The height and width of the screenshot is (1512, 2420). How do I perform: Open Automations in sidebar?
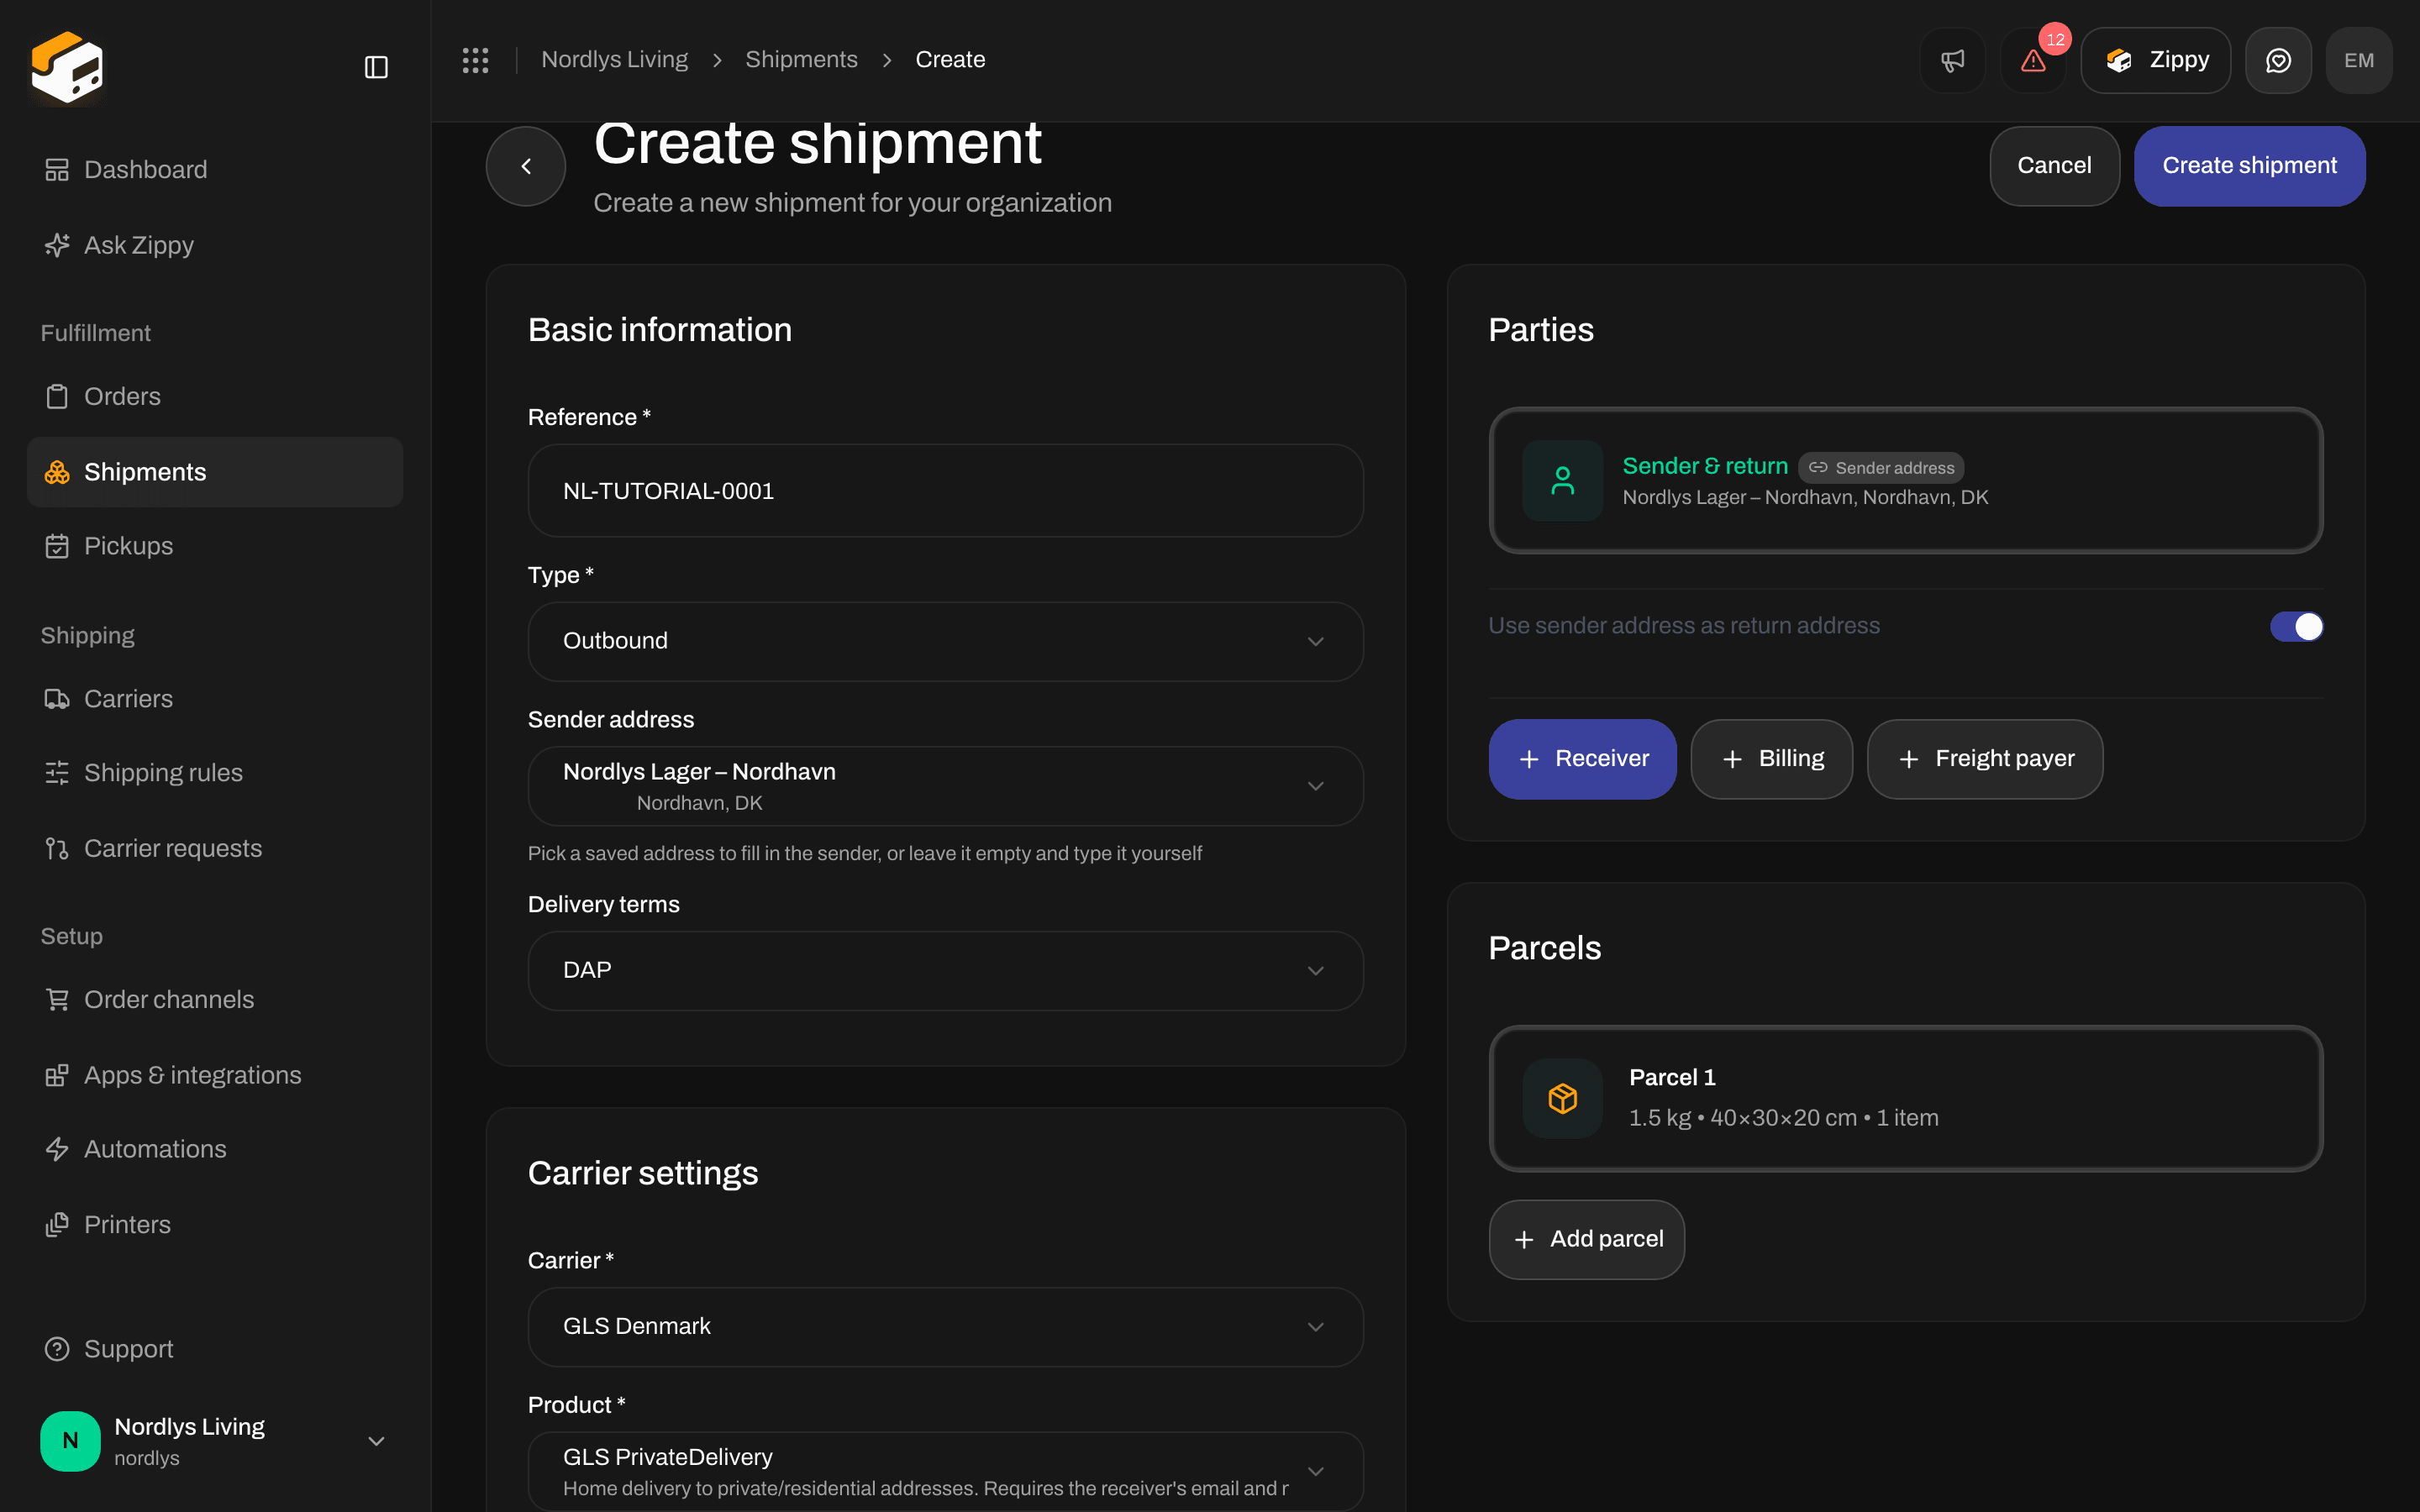(214, 1149)
